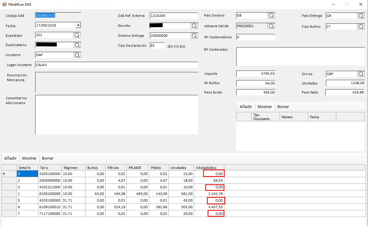Click the Tipo Documento column header
The height and width of the screenshot is (226, 368).
(265, 117)
